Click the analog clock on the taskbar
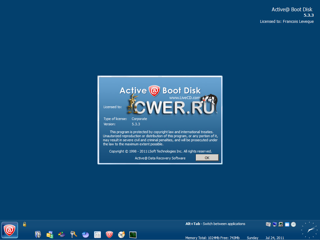 (x=309, y=230)
